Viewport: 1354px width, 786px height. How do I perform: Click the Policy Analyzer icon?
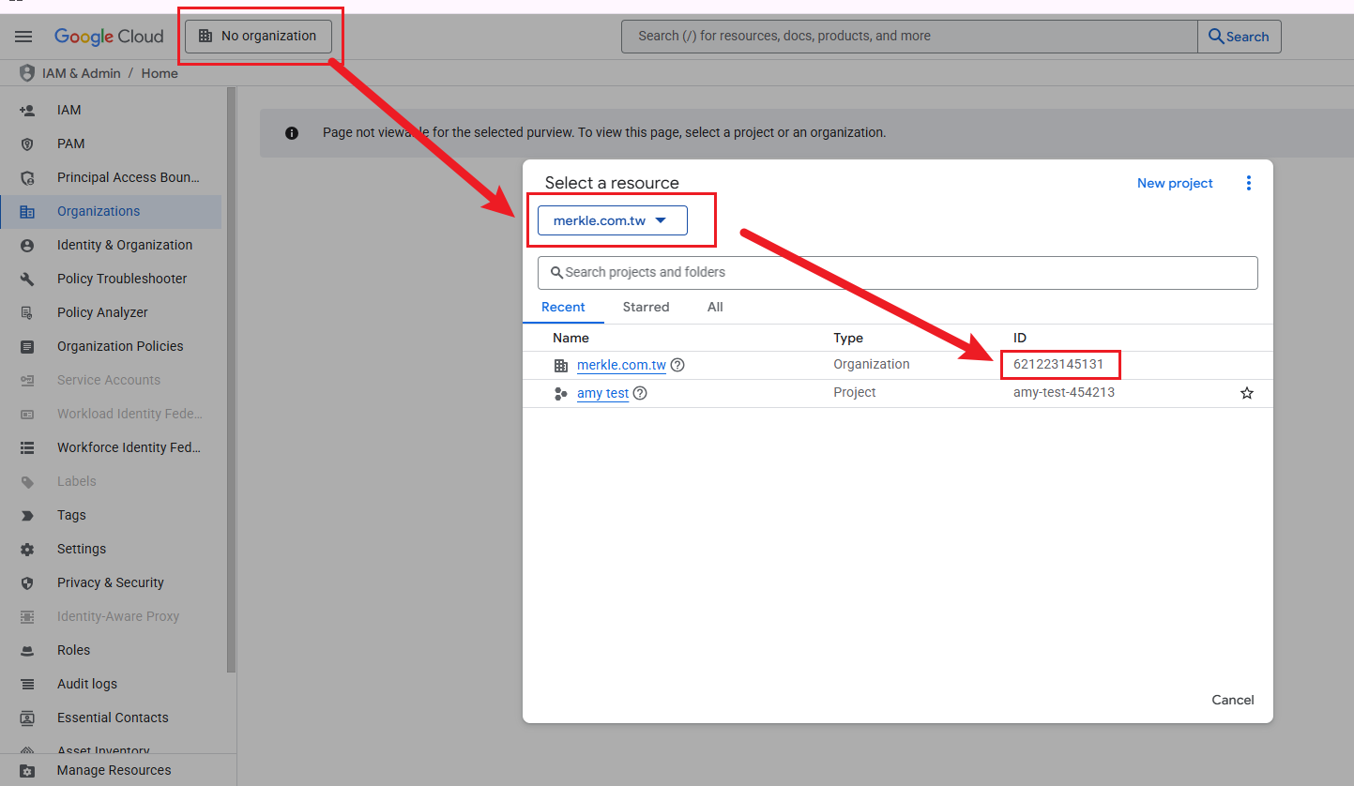click(27, 313)
